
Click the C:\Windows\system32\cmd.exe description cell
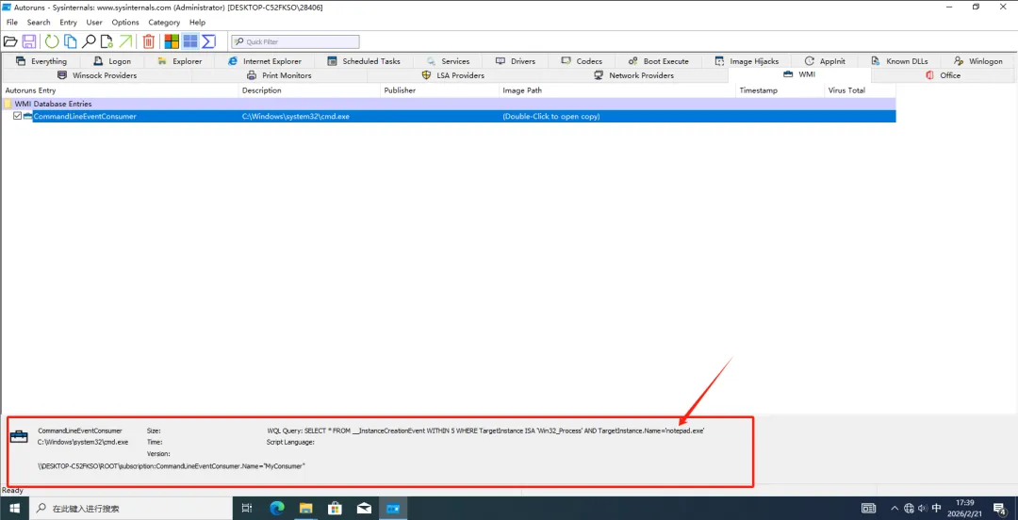(295, 116)
